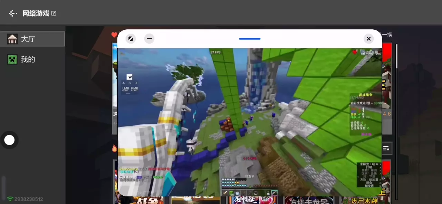Click the 换一换 refresh link
Image resolution: width=442 pixels, height=204 pixels.
(x=387, y=35)
